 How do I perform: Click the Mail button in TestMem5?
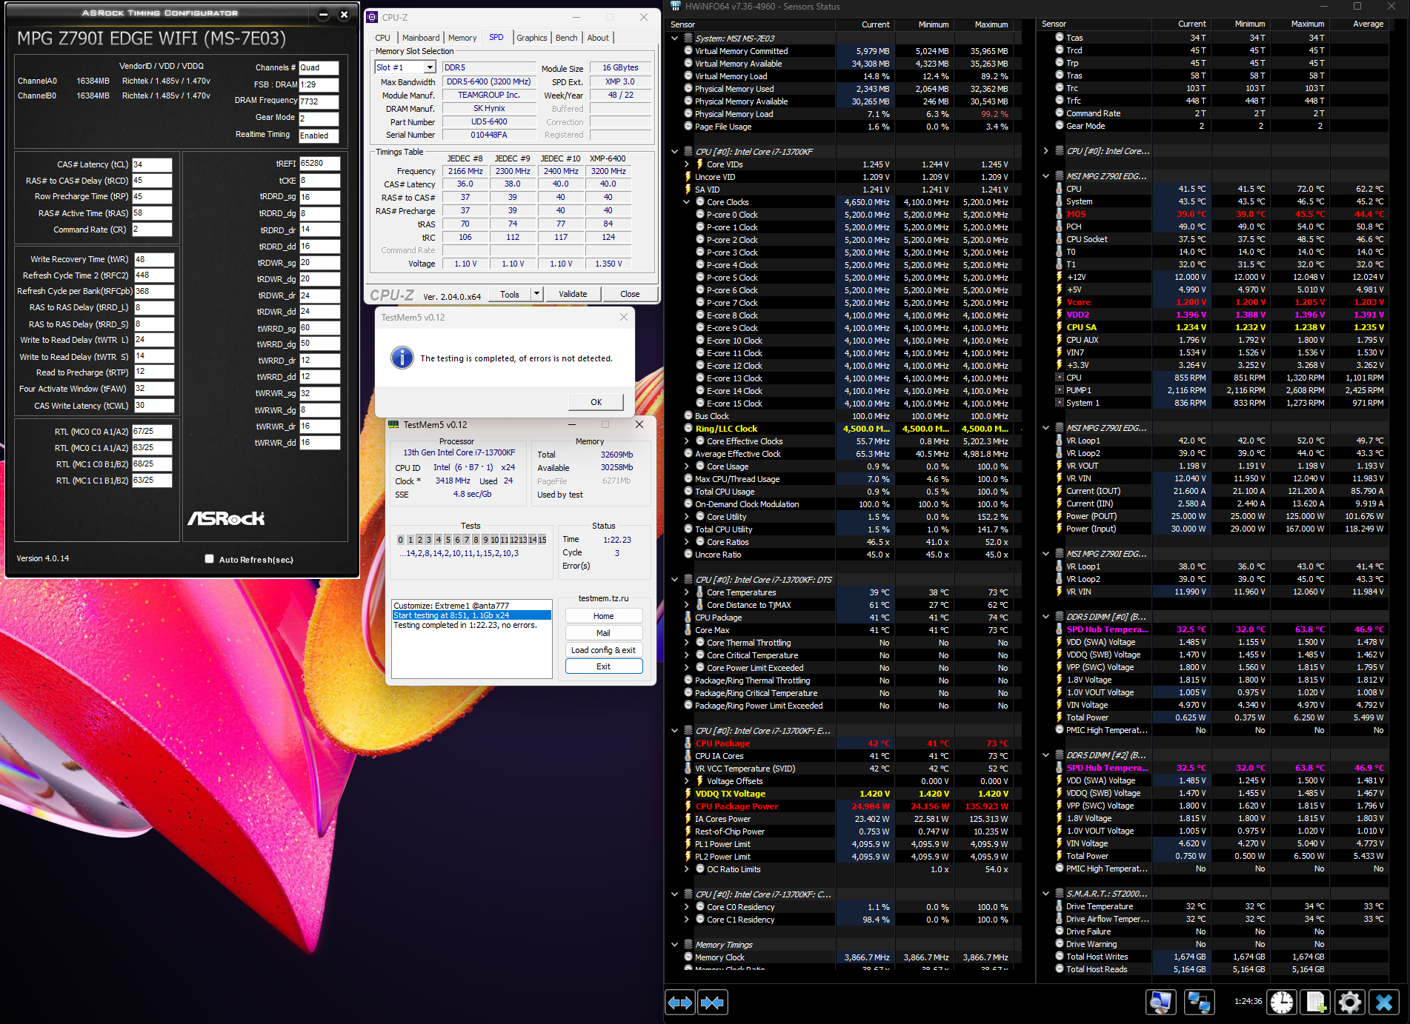[603, 633]
